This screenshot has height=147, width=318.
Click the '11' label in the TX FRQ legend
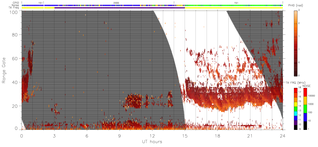tap(300, 120)
